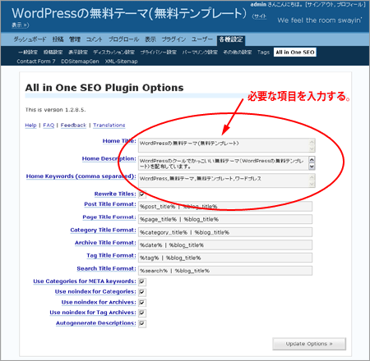Image resolution: width=370 pixels, height=361 pixels.
Task: Toggle Use Categories for META keywords checkbox
Action: (x=142, y=281)
